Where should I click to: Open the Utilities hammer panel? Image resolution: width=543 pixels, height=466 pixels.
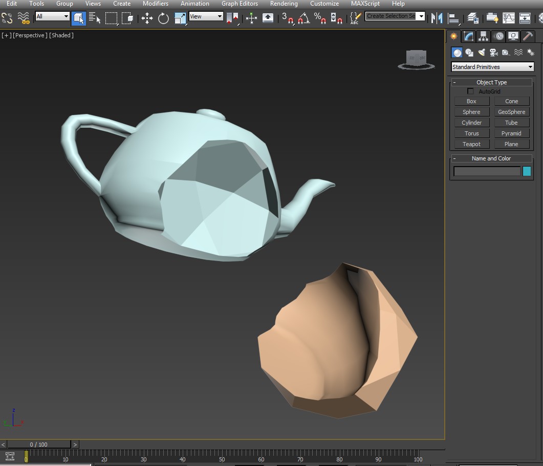(x=528, y=36)
